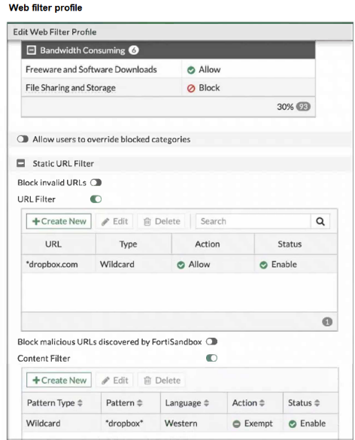Viewport: 355px width, 440px height.
Task: Click the Edit pencil in URL Filter toolbar
Action: pos(105,222)
